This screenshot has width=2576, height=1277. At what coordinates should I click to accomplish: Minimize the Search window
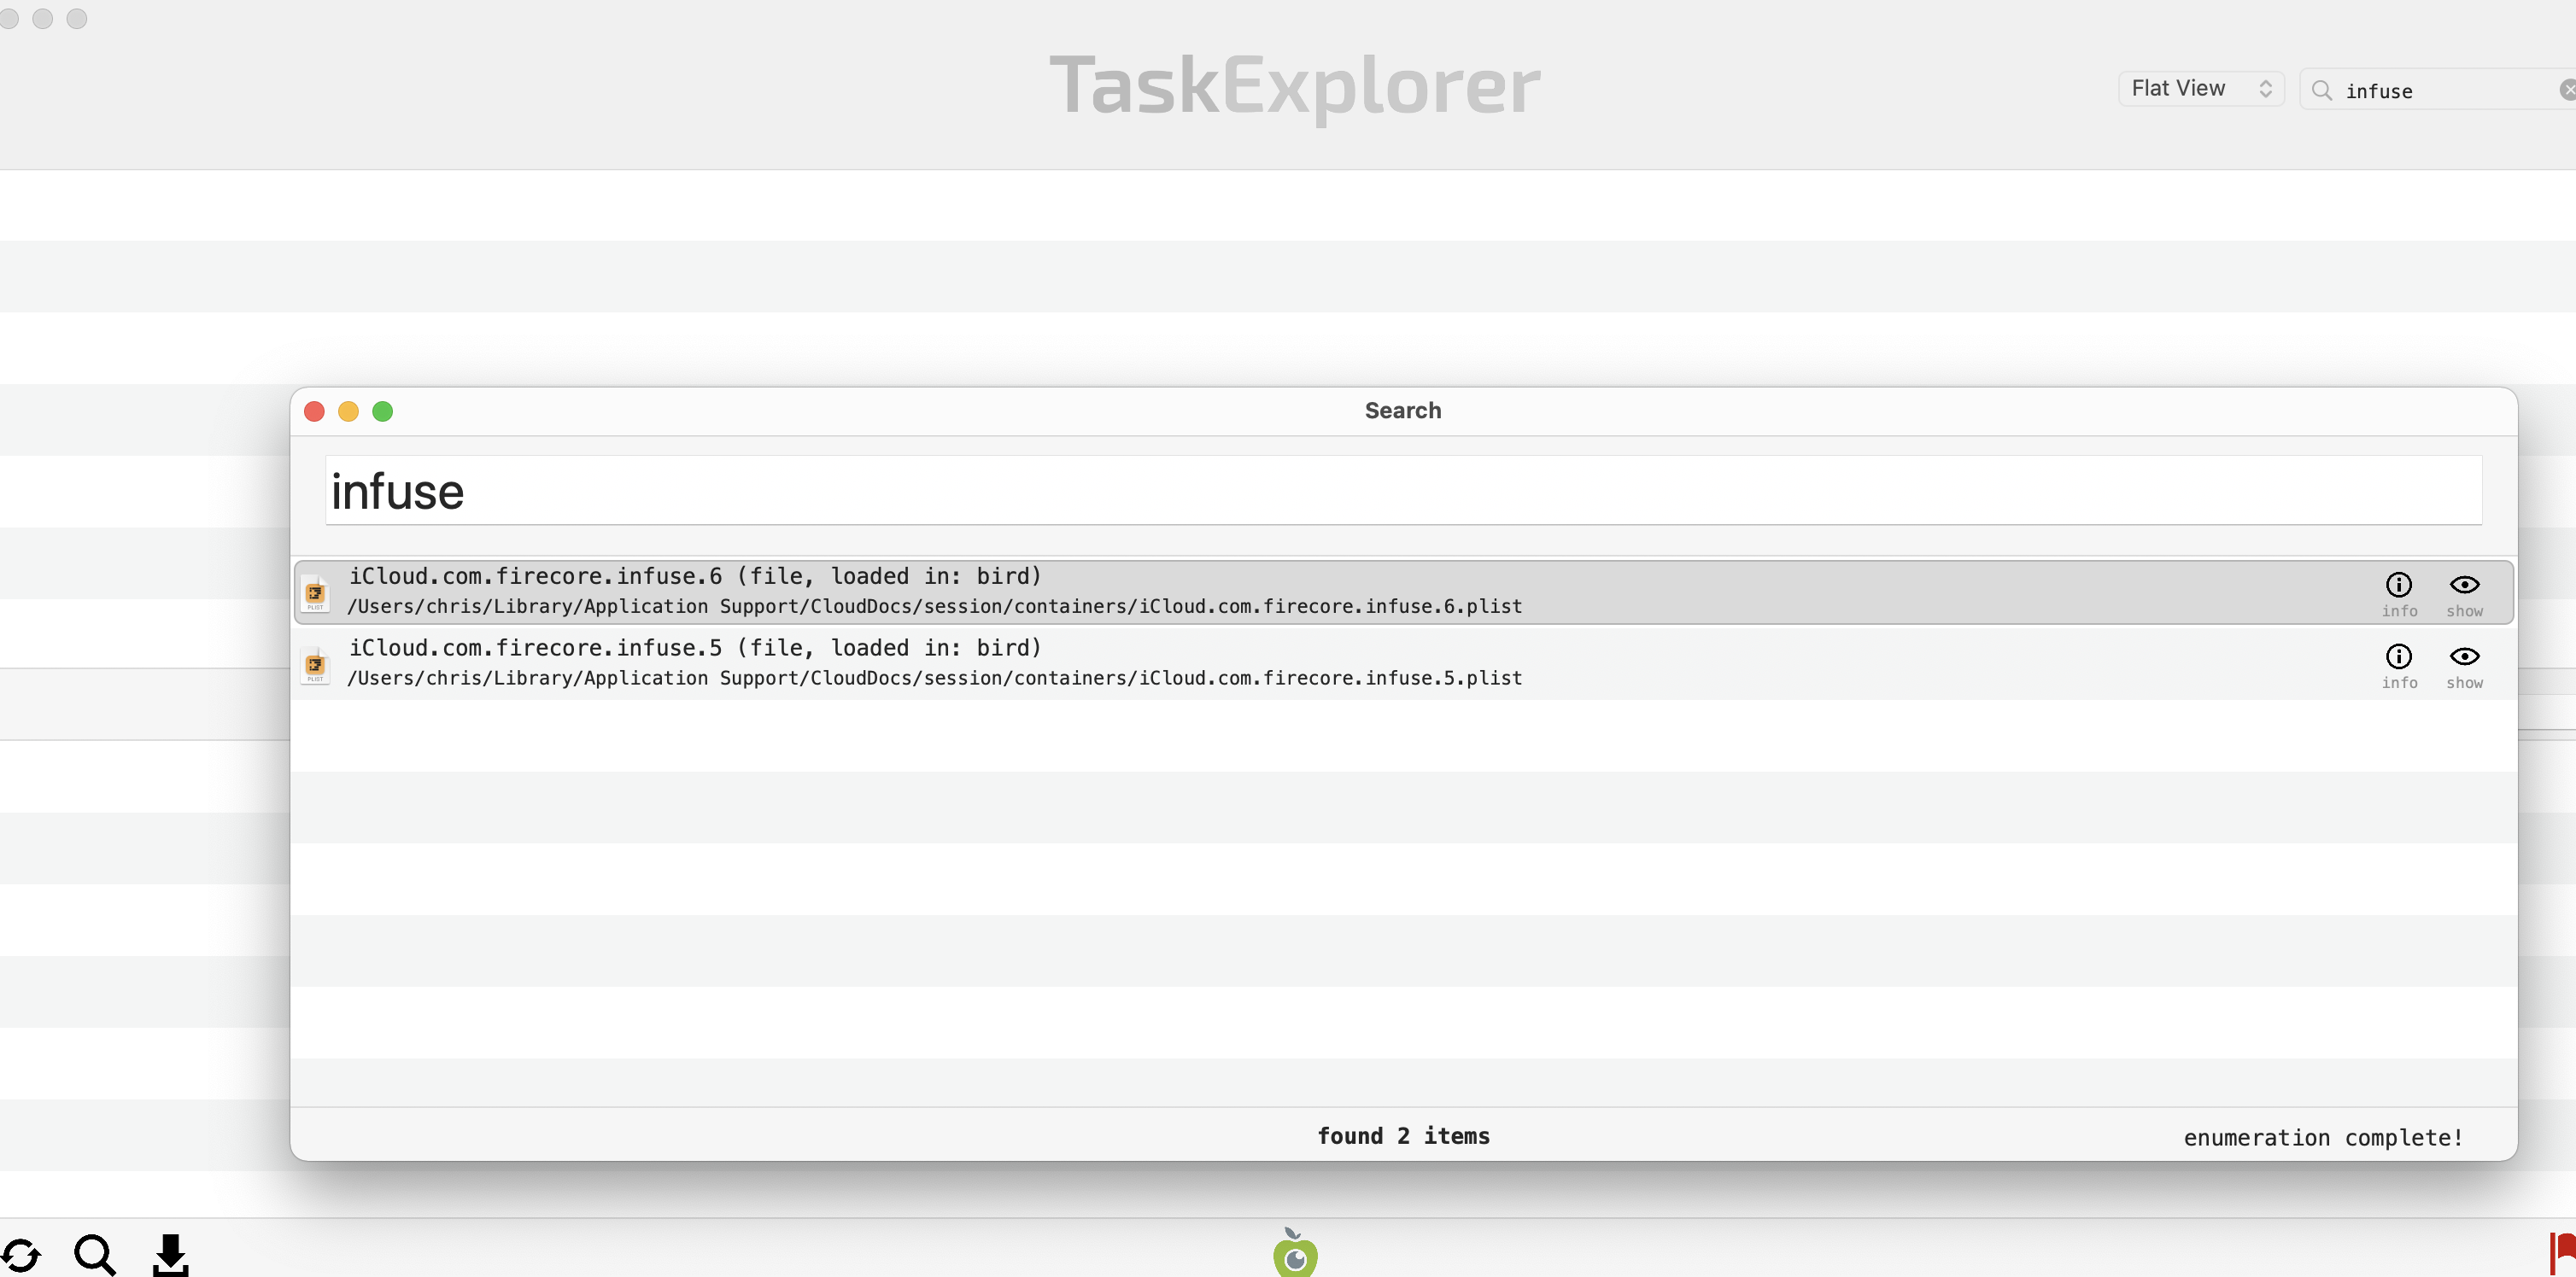coord(348,411)
